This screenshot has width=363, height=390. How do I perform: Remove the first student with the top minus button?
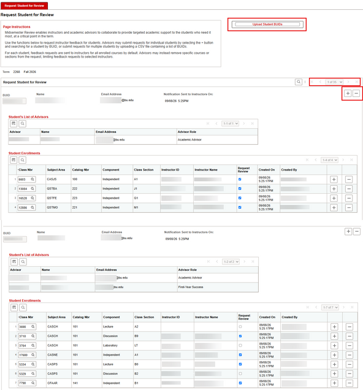click(x=356, y=93)
